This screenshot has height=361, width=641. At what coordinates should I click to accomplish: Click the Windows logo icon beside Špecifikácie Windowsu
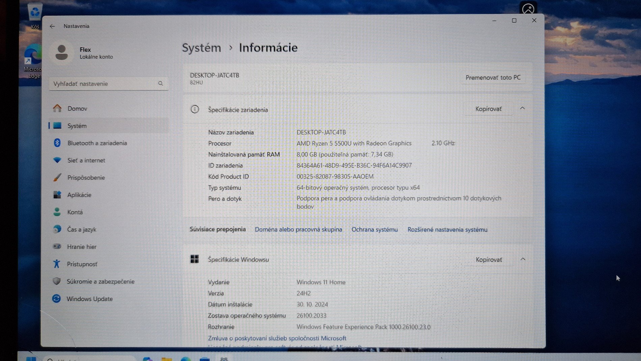point(195,259)
